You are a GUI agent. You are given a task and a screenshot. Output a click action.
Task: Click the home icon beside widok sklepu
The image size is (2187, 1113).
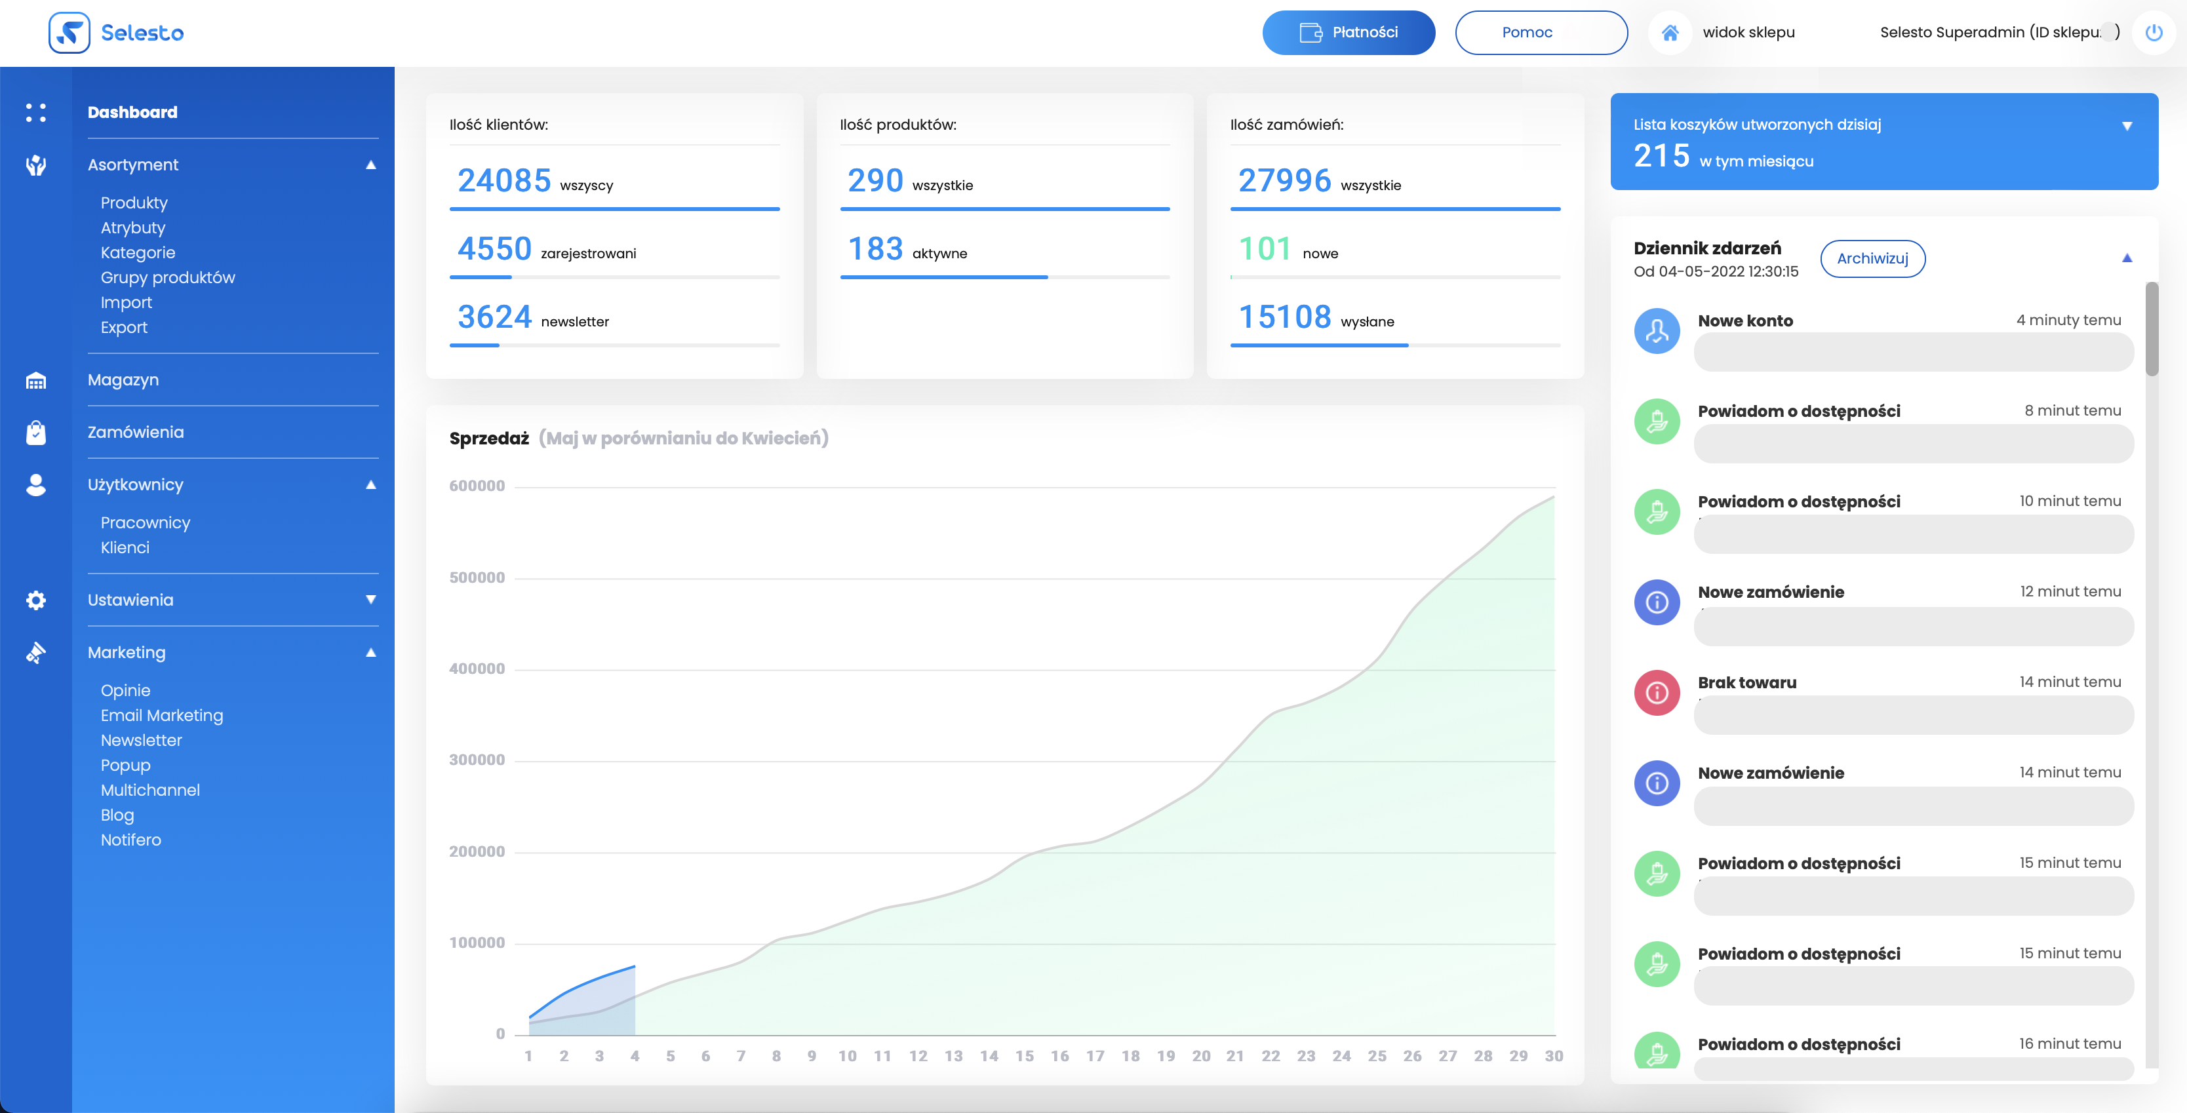[x=1669, y=32]
